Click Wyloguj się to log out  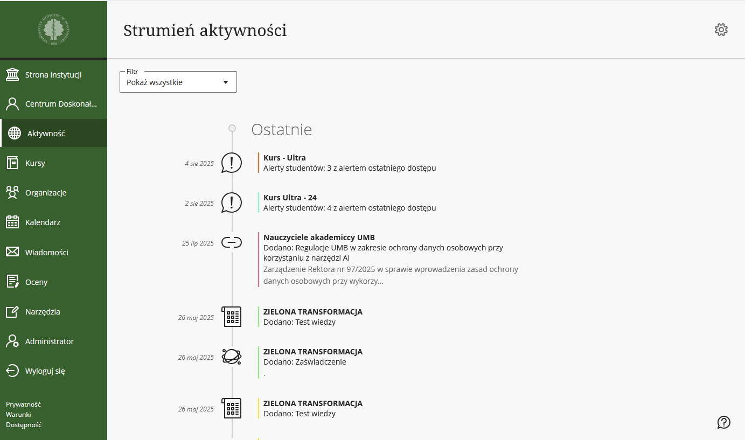coord(45,371)
